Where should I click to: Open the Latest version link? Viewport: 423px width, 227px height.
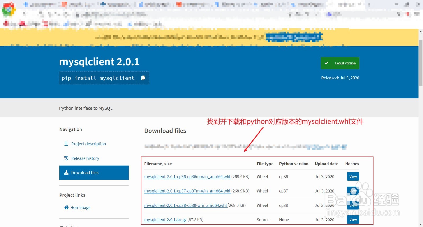(x=345, y=63)
